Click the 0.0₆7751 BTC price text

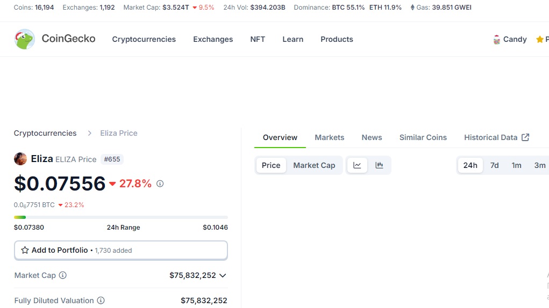pyautogui.click(x=34, y=205)
